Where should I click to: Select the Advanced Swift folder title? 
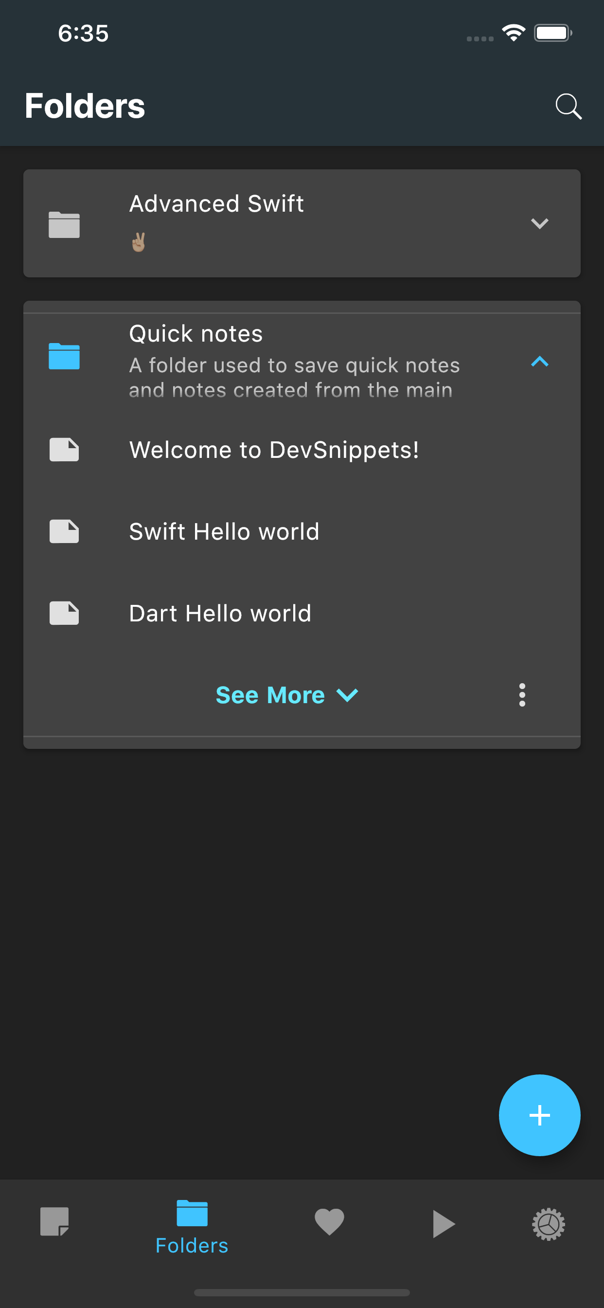216,203
